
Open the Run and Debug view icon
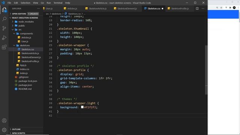pos(4,37)
